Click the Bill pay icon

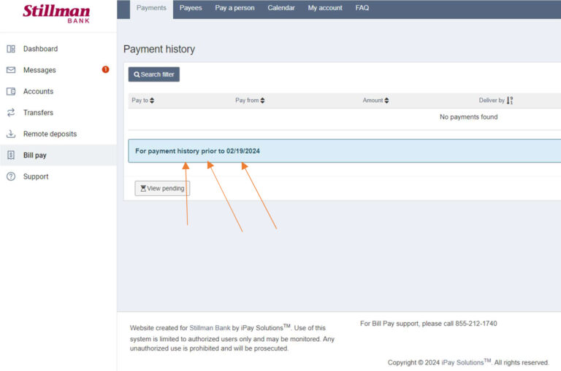(x=11, y=155)
